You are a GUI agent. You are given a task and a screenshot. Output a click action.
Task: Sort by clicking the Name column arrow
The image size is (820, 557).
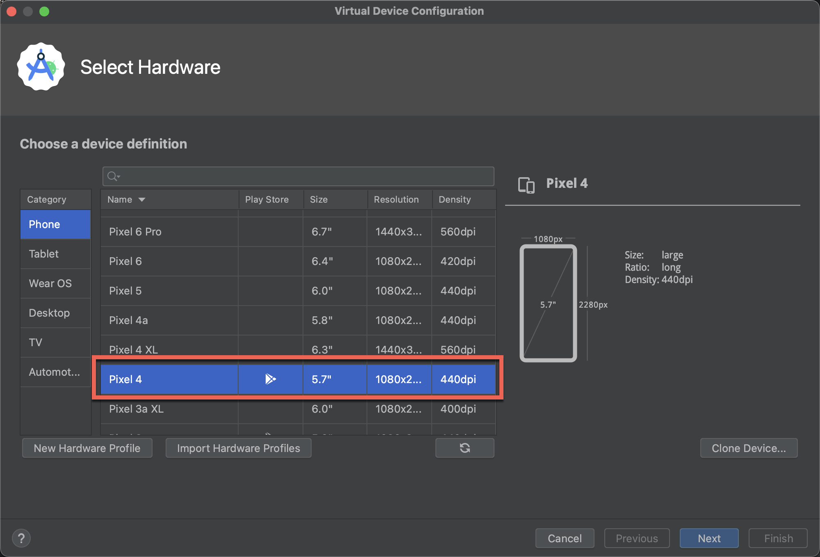tap(142, 200)
